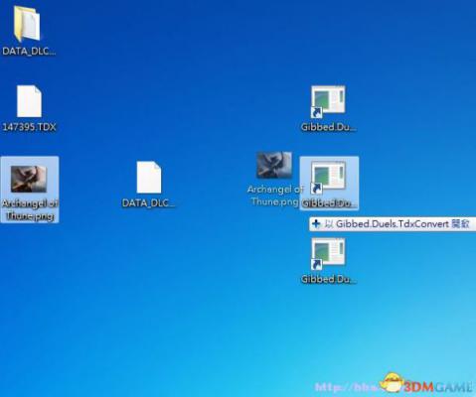Screen dimensions: 476x397
Task: Click the highlighted Archangel of Thune.png filename label
Action: pos(30,209)
